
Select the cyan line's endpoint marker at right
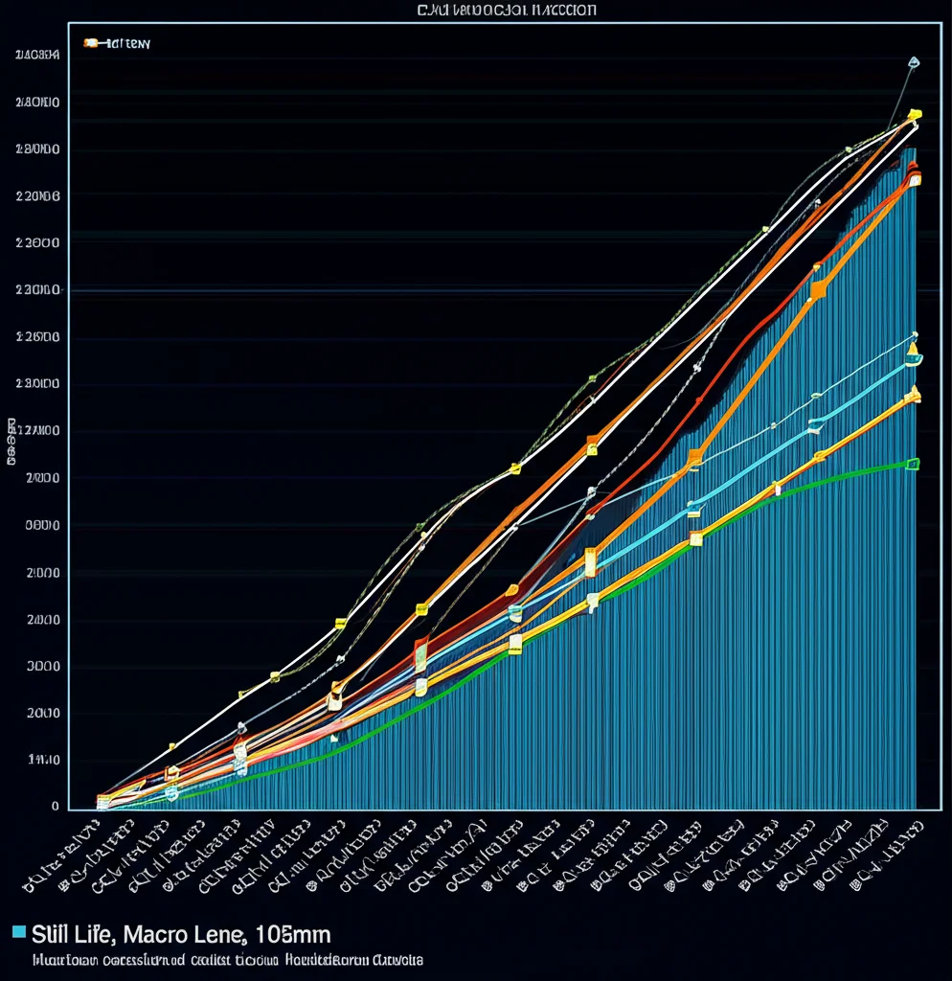914,360
